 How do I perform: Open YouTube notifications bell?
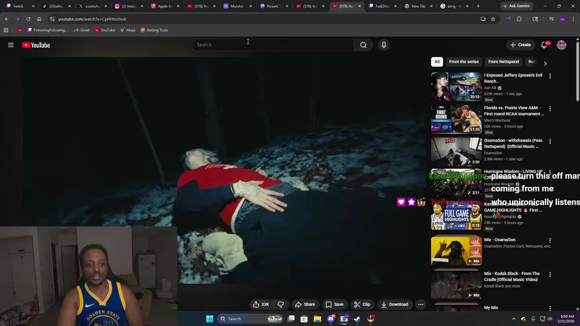click(x=544, y=45)
